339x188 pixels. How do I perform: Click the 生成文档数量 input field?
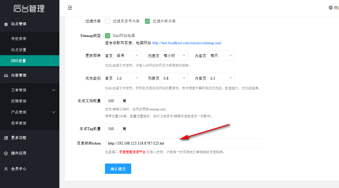(x=113, y=101)
